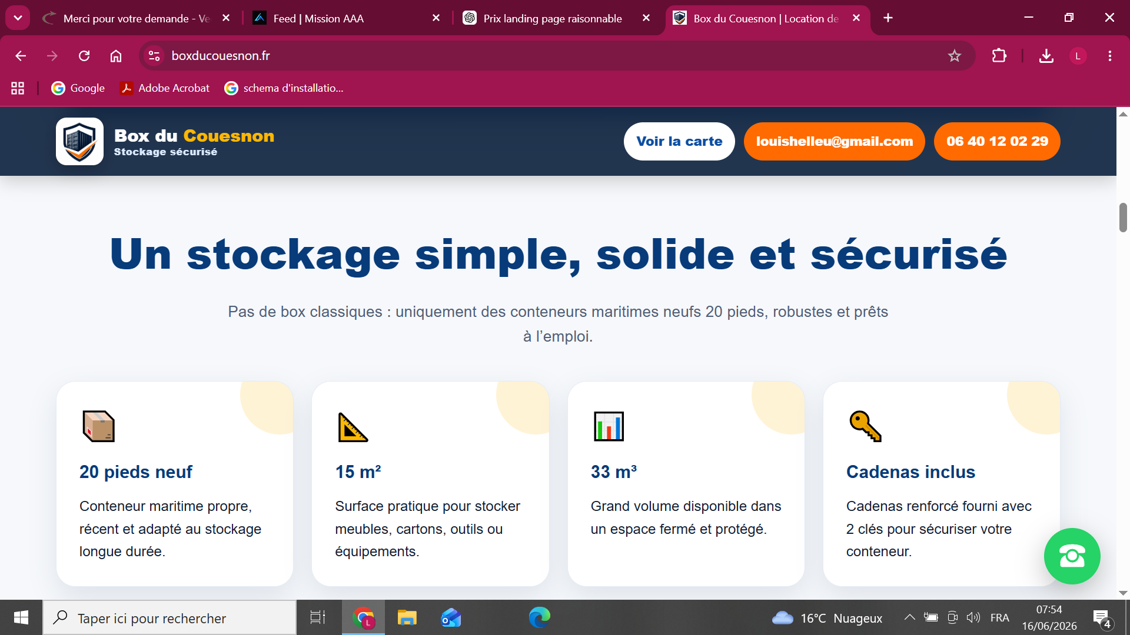The image size is (1130, 635).
Task: Close the Merci pour votre demande tab
Action: (x=226, y=18)
